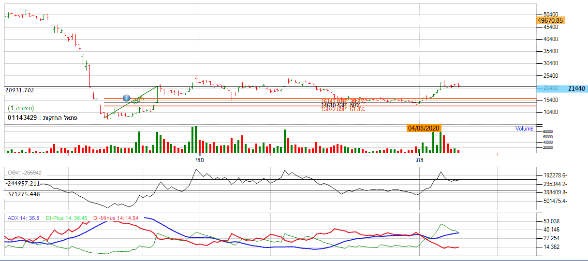This screenshot has width=588, height=261.
Task: Click the מאי month marker on the time axis
Action: (x=199, y=159)
